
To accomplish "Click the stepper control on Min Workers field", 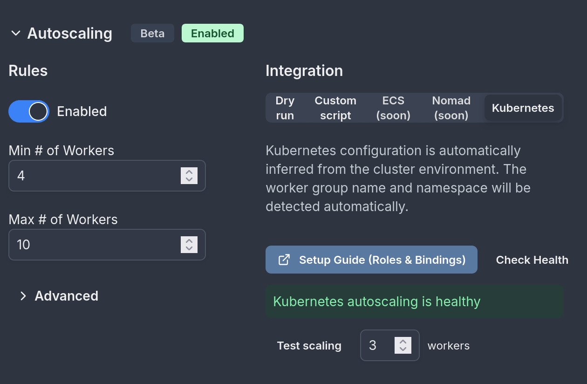I will click(189, 176).
